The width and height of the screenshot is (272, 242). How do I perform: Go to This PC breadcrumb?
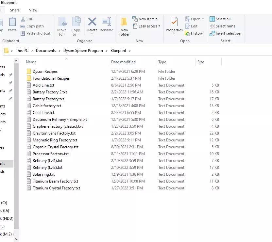(22, 50)
